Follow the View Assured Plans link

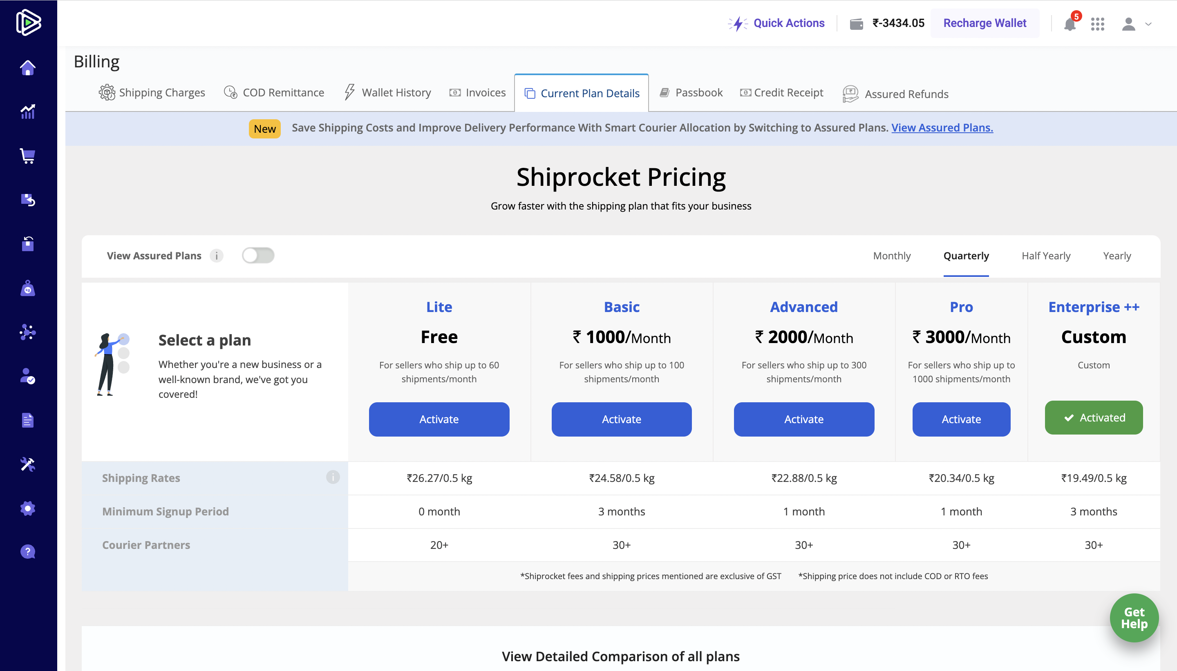point(942,128)
